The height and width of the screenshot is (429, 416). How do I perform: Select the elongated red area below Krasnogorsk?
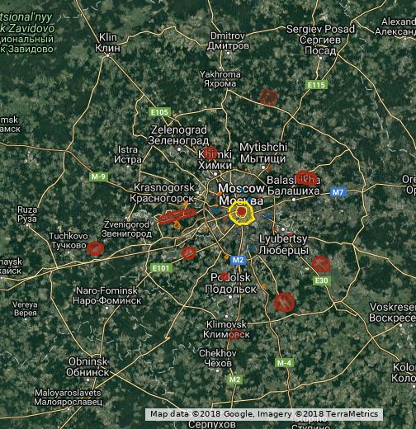(x=177, y=216)
